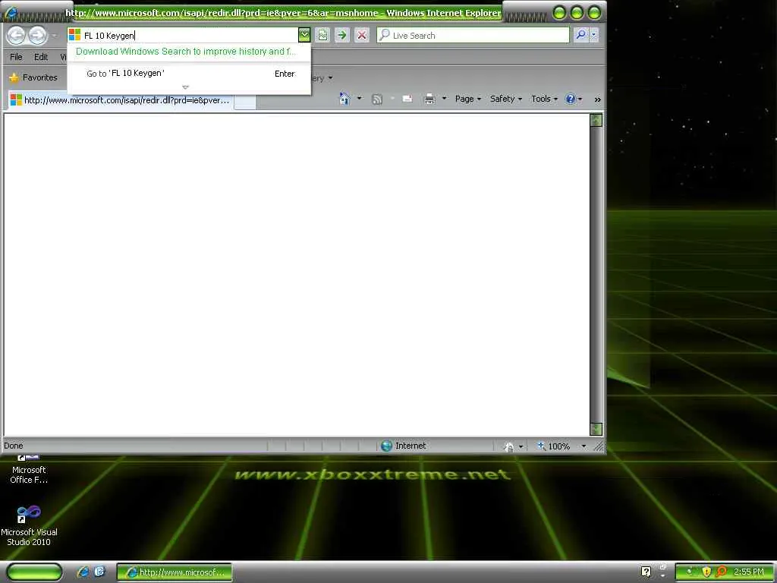Click the Print icon
This screenshot has width=777, height=583.
(x=429, y=99)
